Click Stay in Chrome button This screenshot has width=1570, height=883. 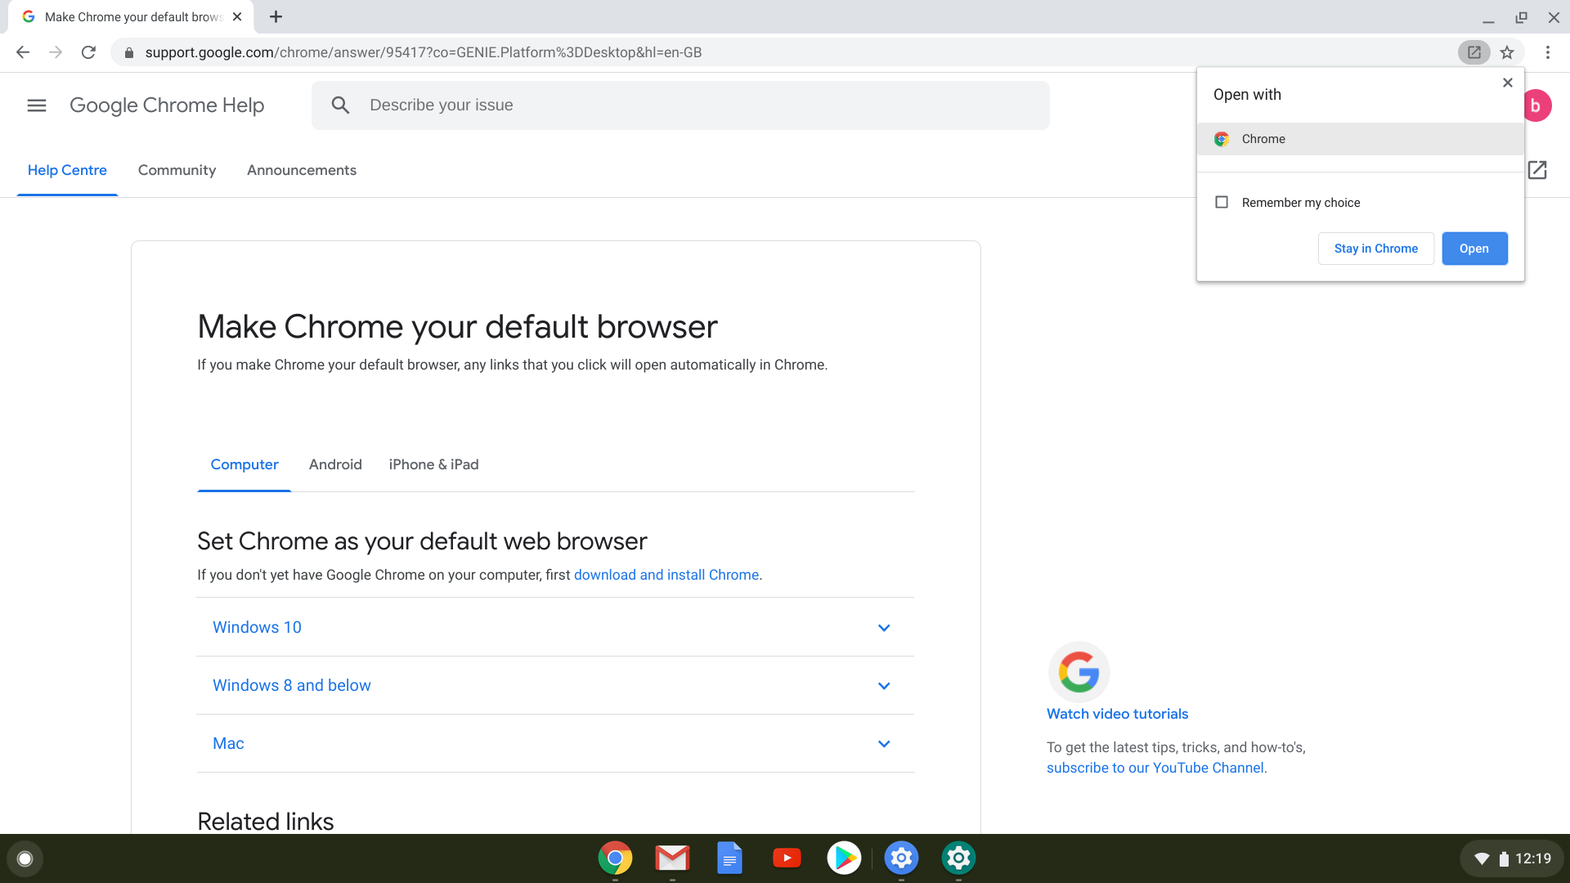[1376, 248]
